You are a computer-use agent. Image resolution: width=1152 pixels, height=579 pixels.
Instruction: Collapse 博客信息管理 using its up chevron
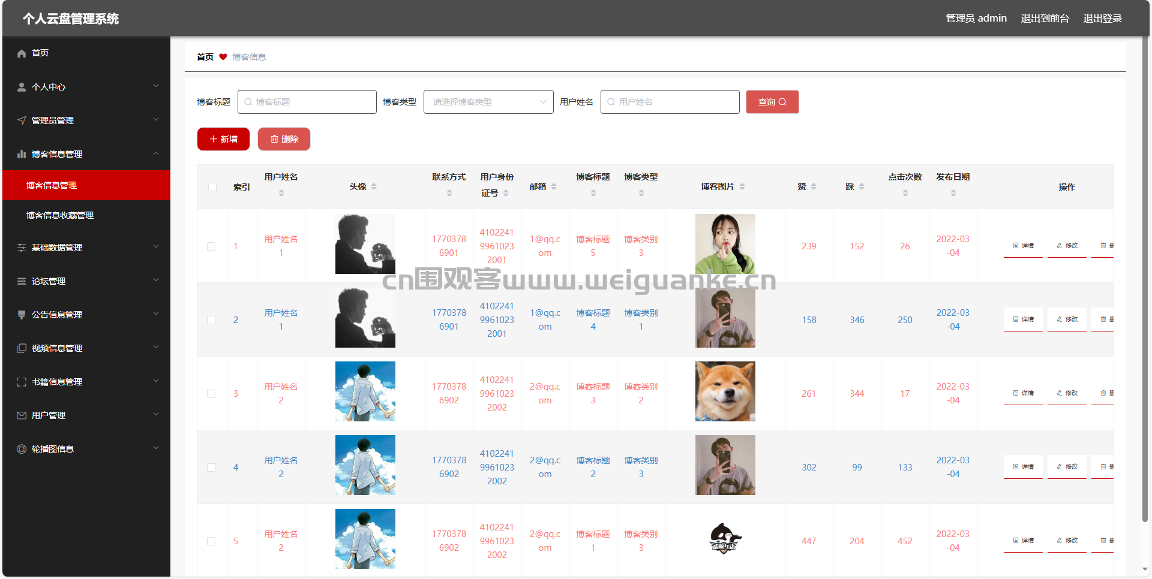coord(156,153)
